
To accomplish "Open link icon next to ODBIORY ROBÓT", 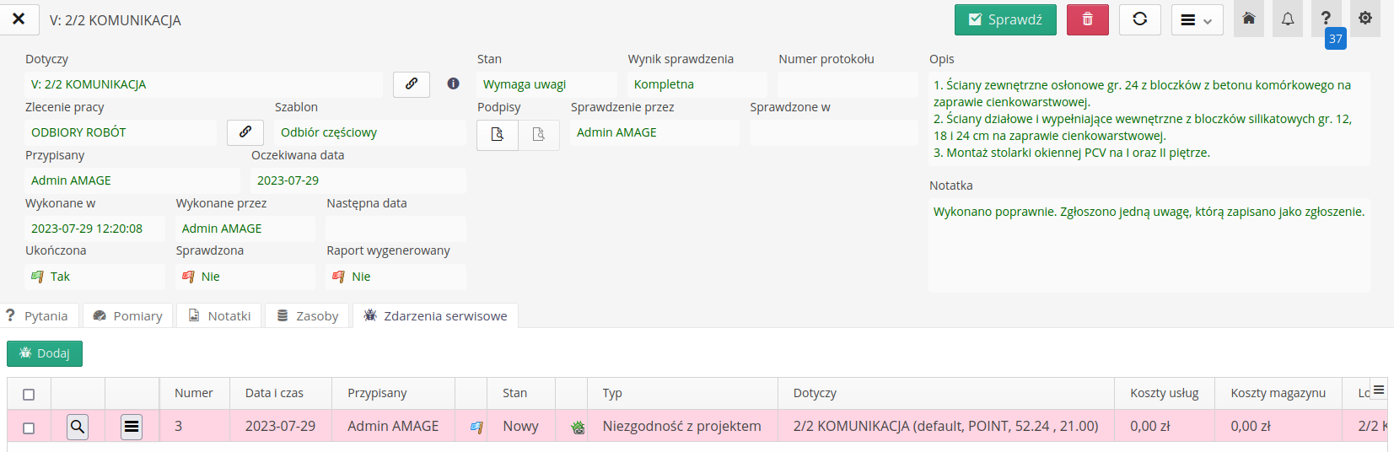I will pyautogui.click(x=245, y=132).
